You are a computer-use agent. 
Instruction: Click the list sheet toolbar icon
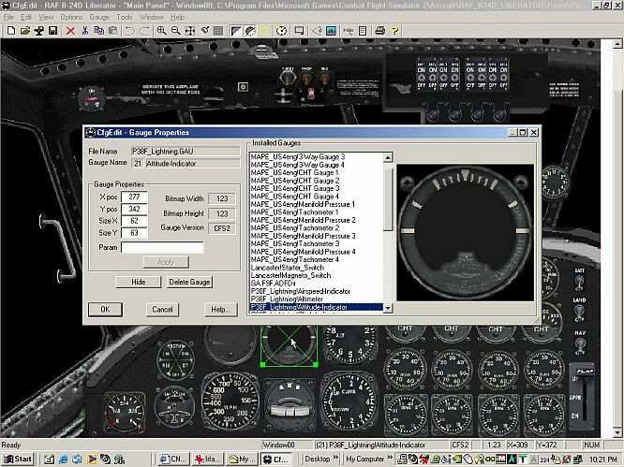(363, 31)
